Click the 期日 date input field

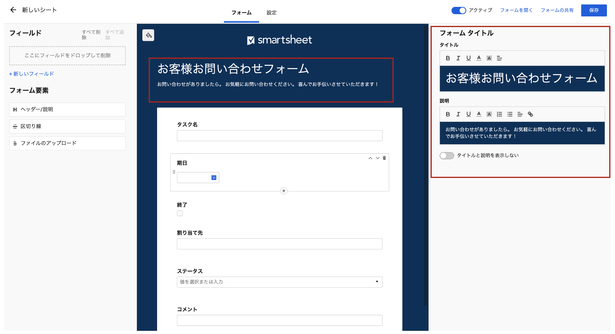click(x=198, y=177)
